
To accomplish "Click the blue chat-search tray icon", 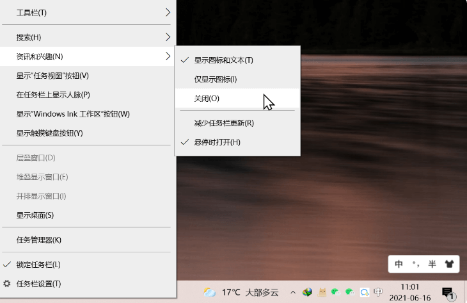I will tap(364, 292).
